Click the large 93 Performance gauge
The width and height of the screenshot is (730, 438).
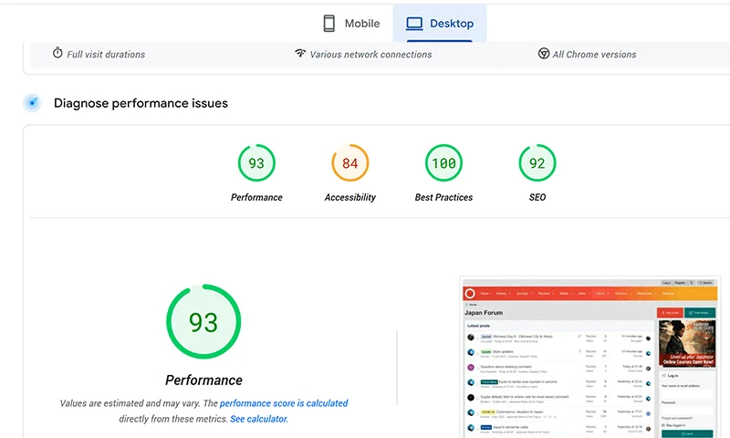[x=203, y=321]
